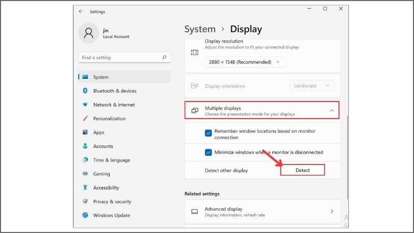
Task: Click the back arrow in Settings header
Action: pos(81,11)
